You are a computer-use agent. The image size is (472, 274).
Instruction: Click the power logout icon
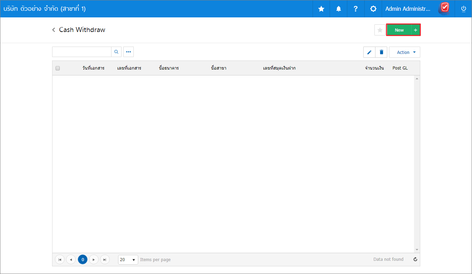(x=463, y=9)
